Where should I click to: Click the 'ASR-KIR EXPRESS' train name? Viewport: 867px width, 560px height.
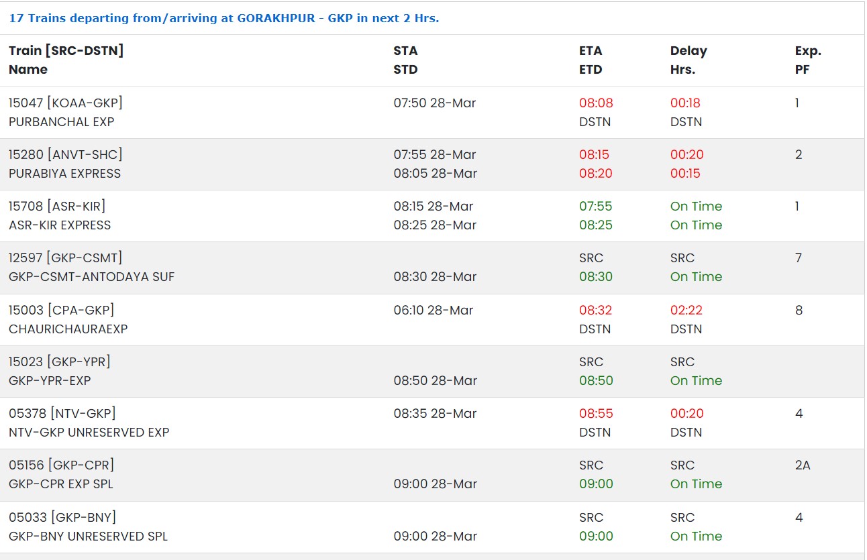[x=60, y=225]
